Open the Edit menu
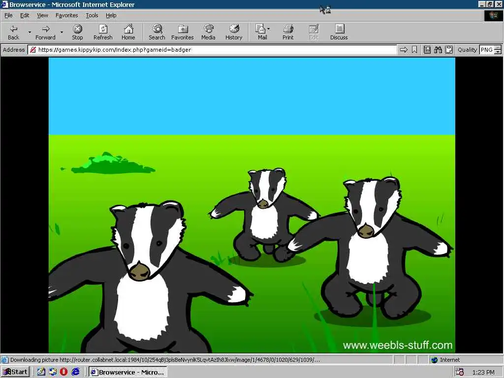This screenshot has height=378, width=504. (x=25, y=15)
